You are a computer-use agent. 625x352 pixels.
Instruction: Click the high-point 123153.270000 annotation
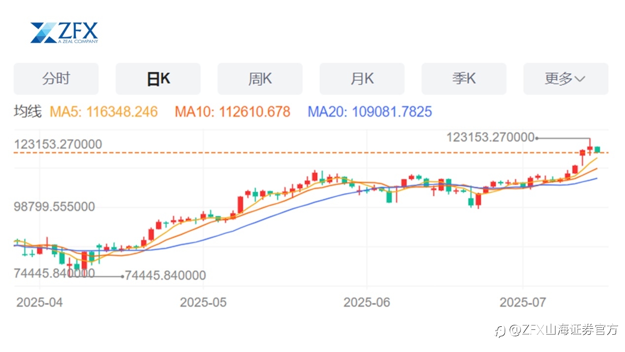tap(490, 137)
